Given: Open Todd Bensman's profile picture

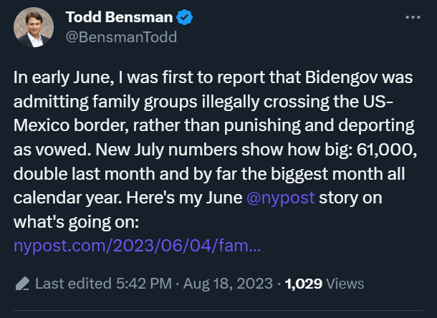Looking at the screenshot, I should tap(34, 27).
